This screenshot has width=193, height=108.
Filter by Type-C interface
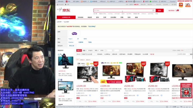click(70, 39)
